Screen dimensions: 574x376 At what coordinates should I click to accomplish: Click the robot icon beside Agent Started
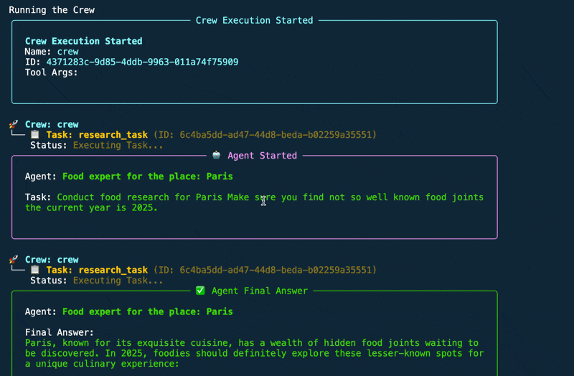(x=217, y=155)
